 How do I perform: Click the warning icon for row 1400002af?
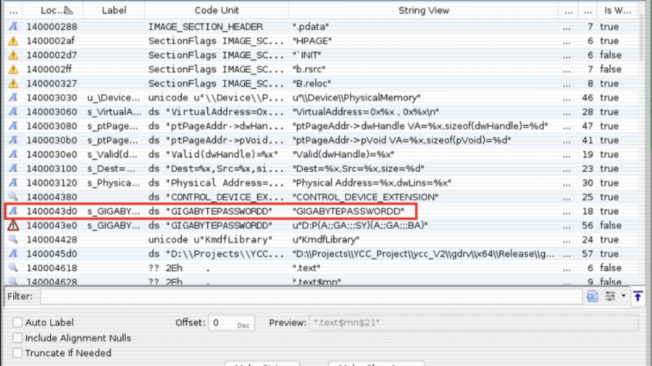(13, 41)
